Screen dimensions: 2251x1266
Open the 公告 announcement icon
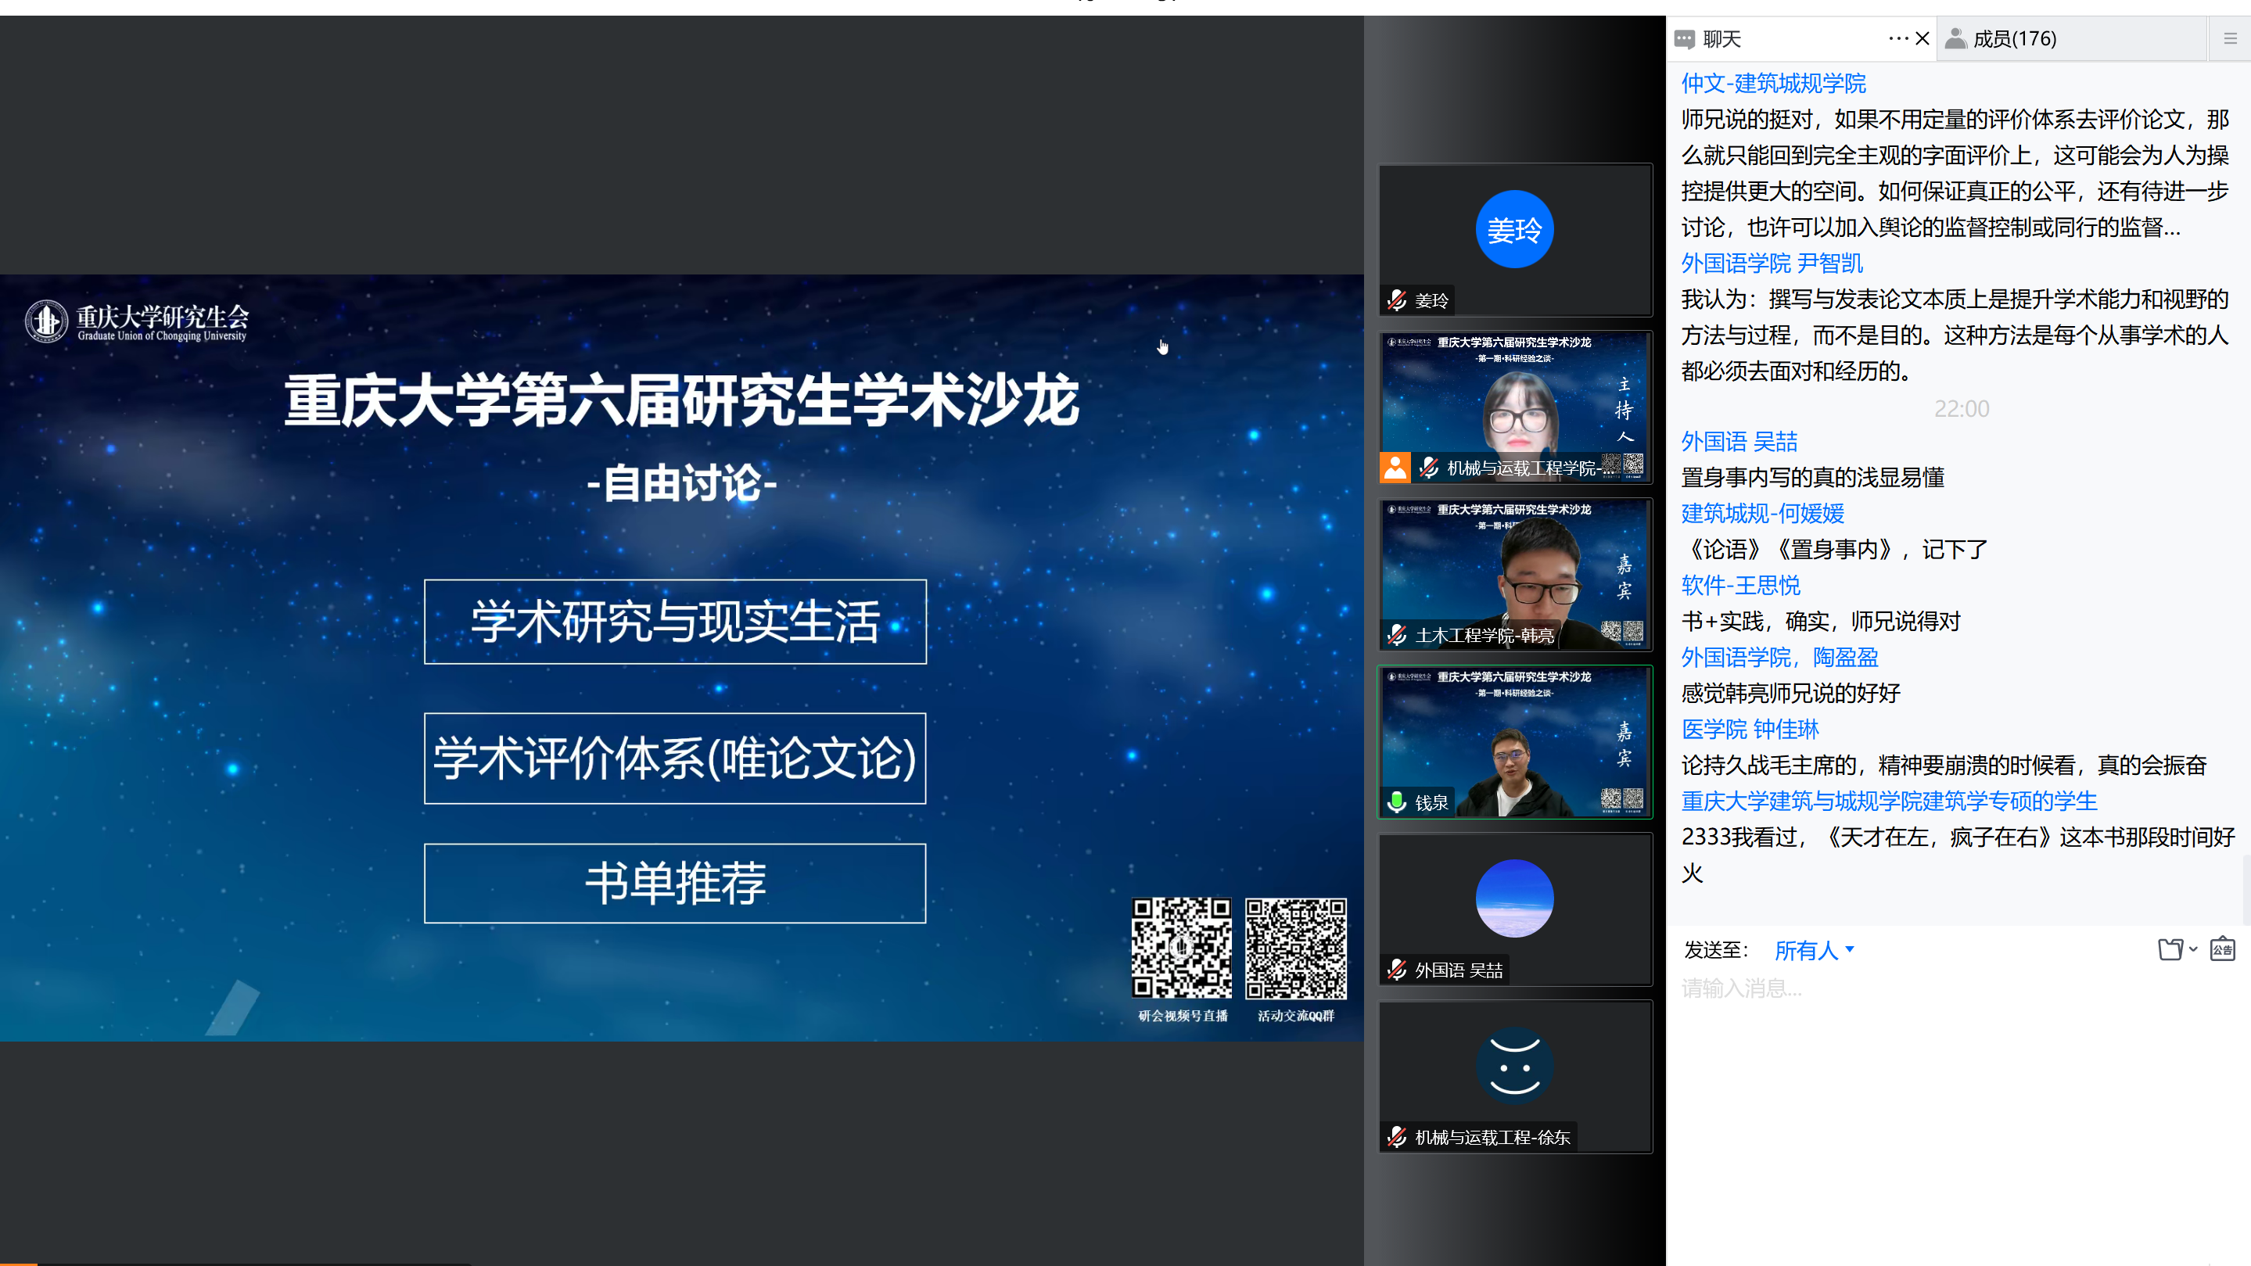[x=2222, y=949]
